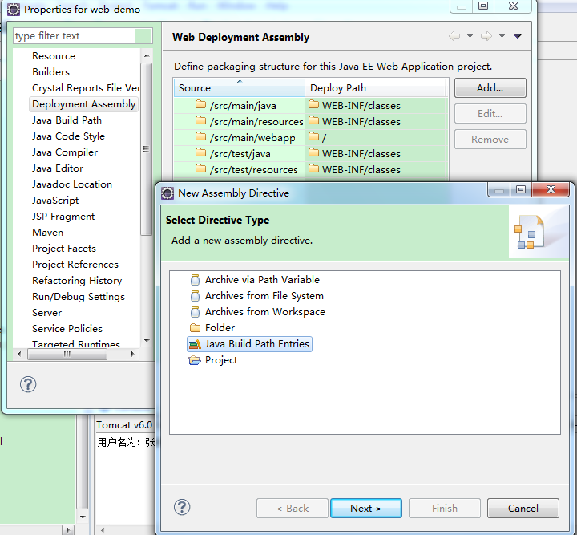Select Archives from File System jar icon

(195, 296)
